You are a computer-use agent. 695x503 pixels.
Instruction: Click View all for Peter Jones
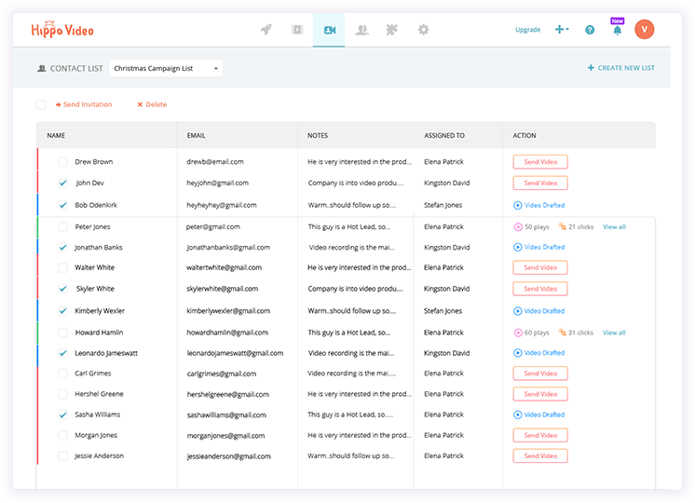[x=614, y=226]
